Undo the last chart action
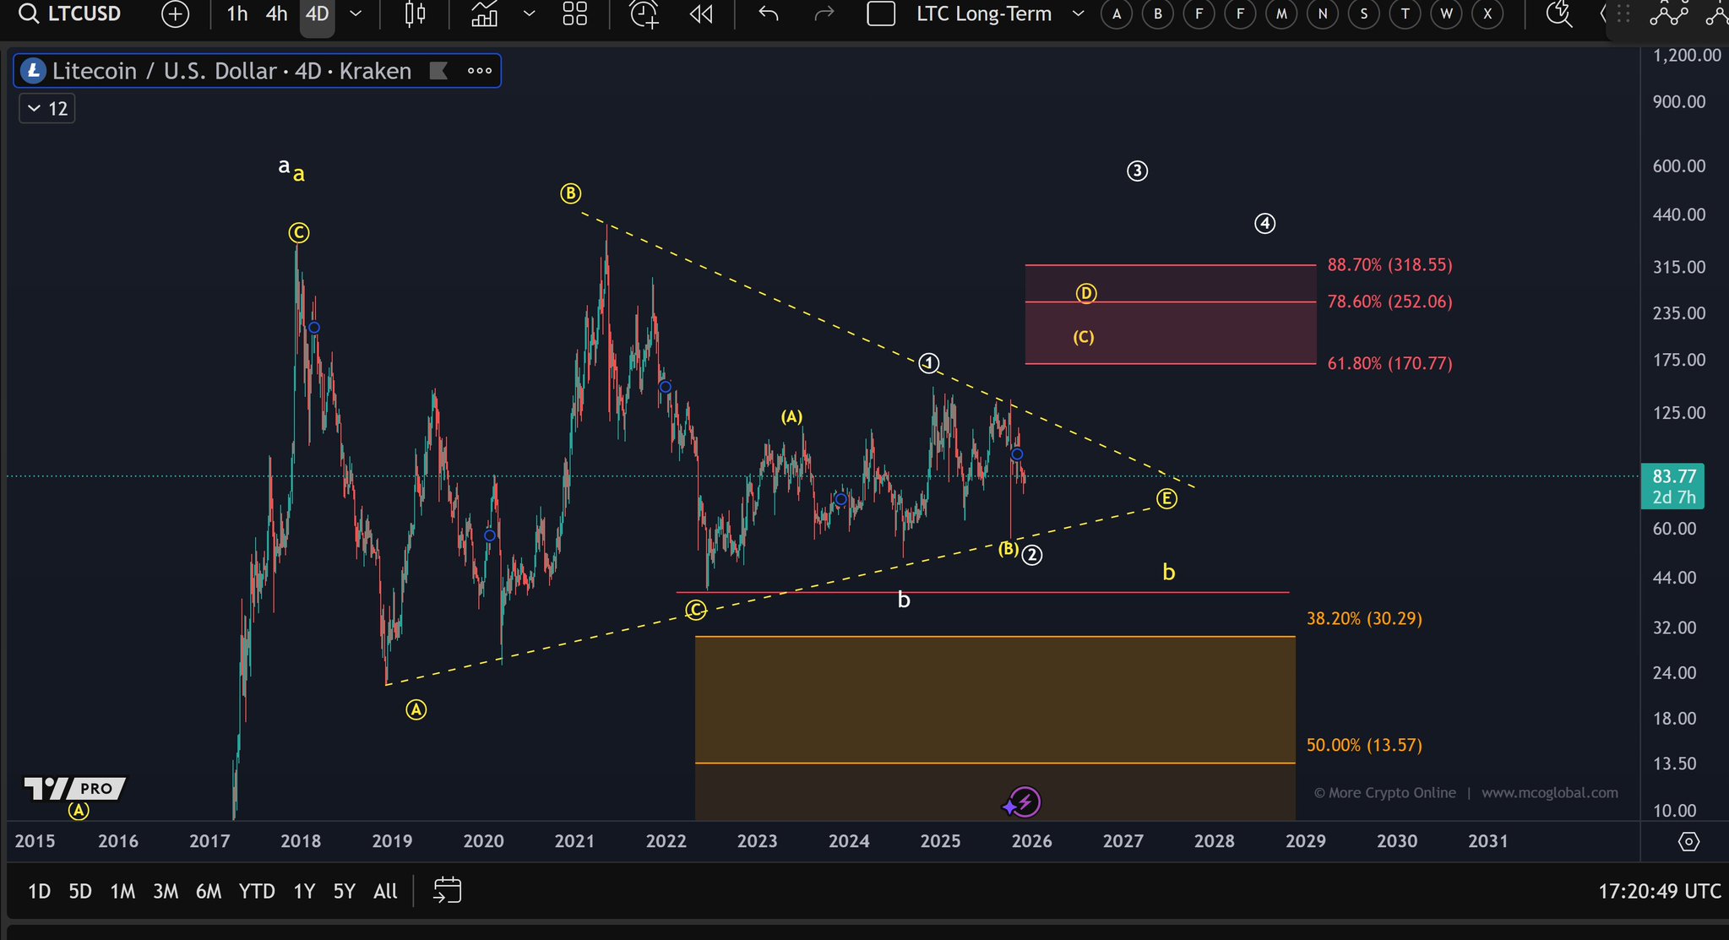Viewport: 1729px width, 940px height. click(x=768, y=14)
